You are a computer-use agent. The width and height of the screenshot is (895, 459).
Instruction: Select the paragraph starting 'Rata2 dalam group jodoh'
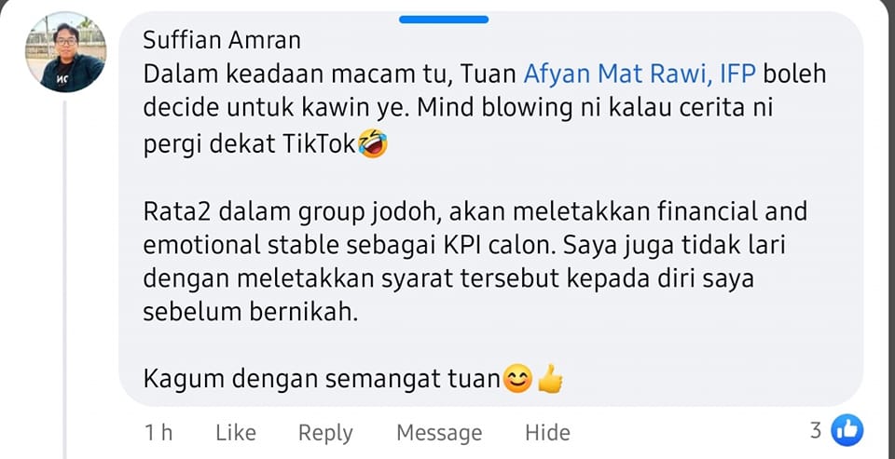tap(475, 262)
